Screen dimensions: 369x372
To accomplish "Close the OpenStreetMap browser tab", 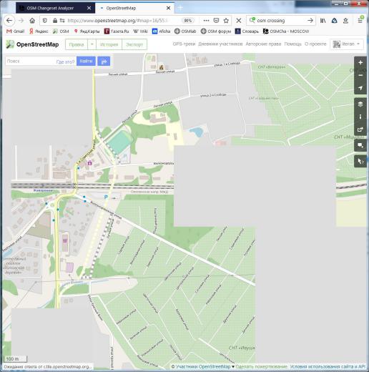I will pos(168,8).
